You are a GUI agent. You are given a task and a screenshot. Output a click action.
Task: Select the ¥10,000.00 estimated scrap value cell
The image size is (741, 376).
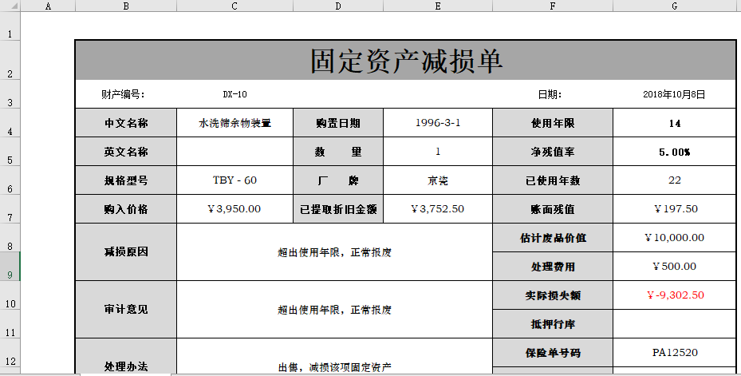[674, 237]
